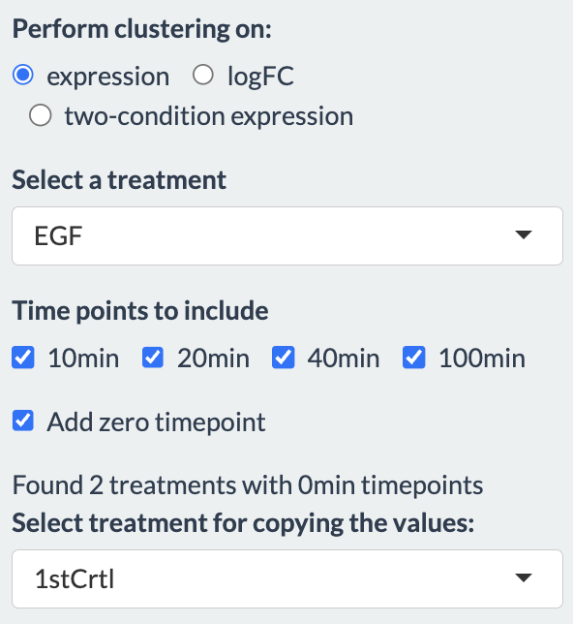Choose the logFC clustering option

(x=203, y=75)
